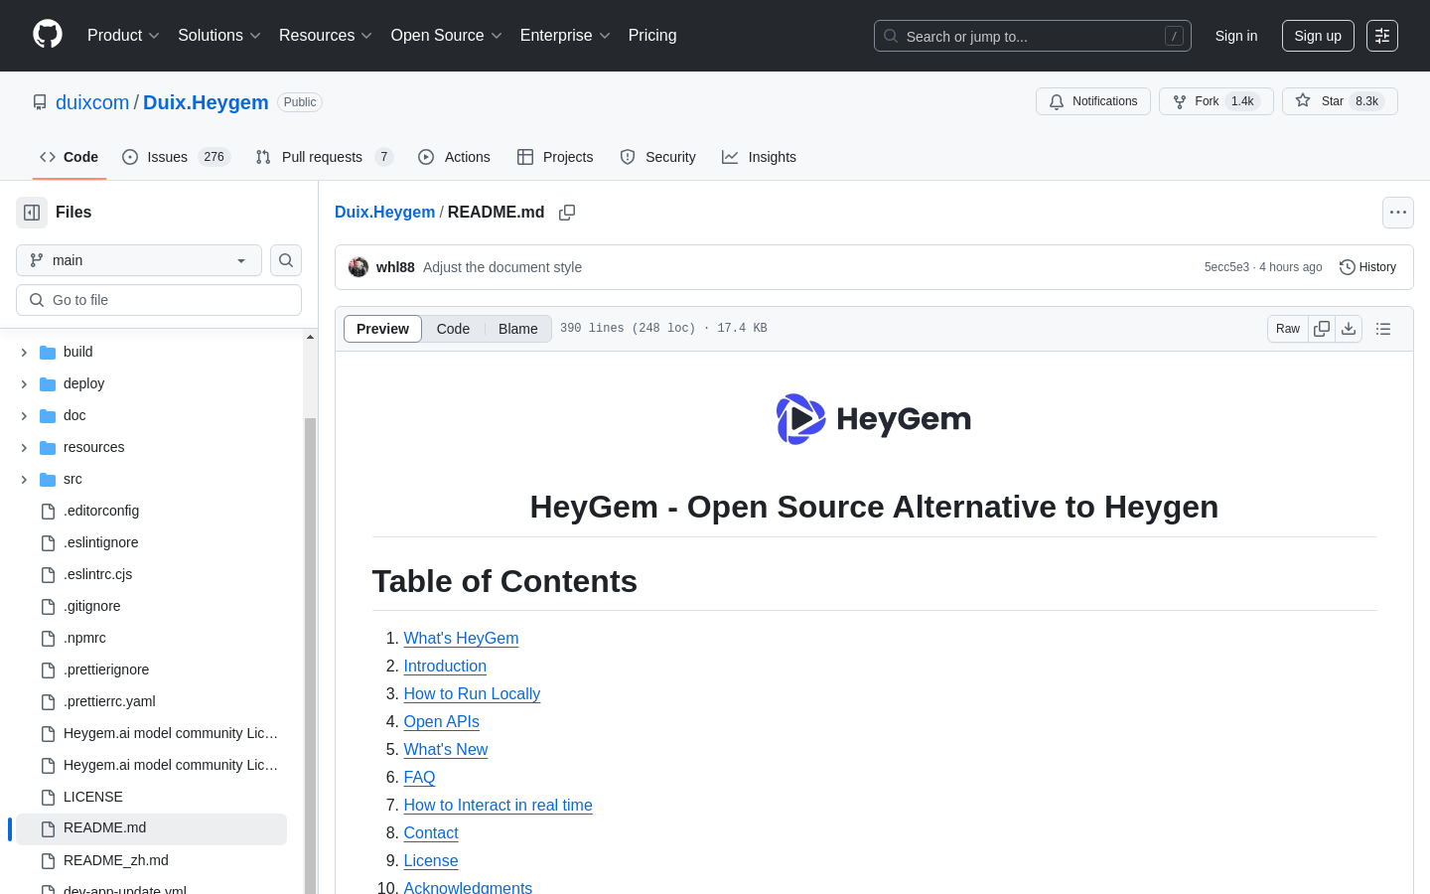Open the LICENSE file
Image resolution: width=1430 pixels, height=894 pixels.
(93, 797)
